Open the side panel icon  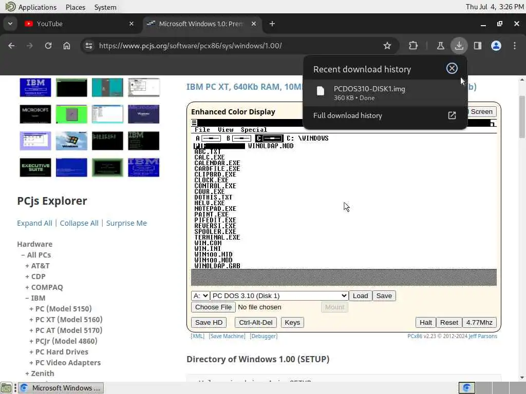point(478,46)
